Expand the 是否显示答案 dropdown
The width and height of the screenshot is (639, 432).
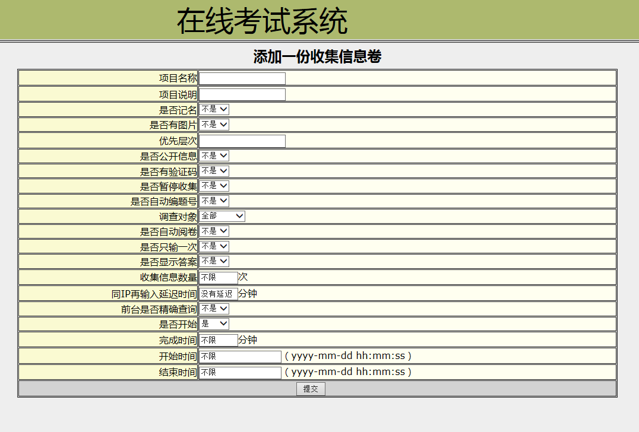214,262
